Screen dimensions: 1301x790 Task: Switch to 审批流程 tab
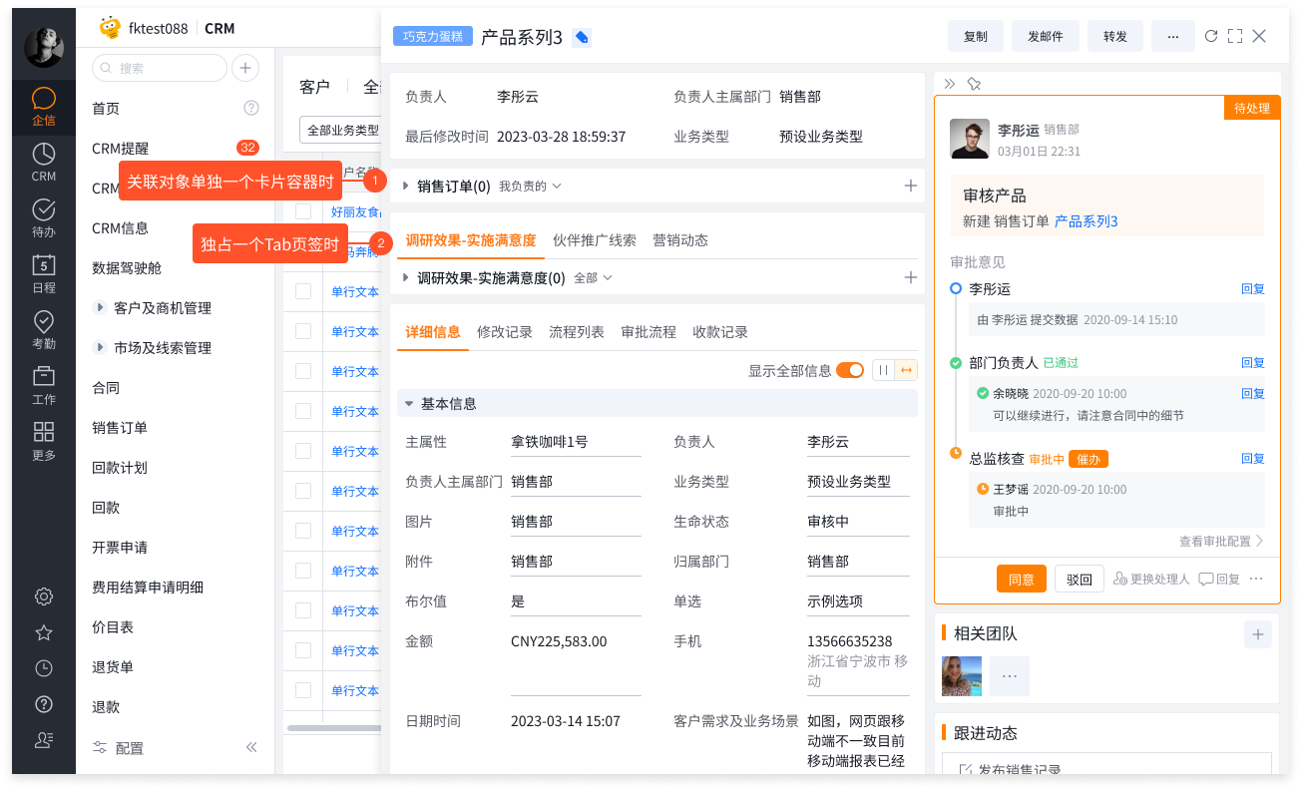[649, 332]
